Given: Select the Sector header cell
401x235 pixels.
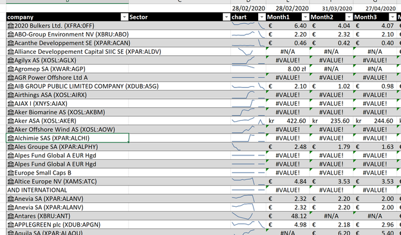Looking at the screenshot, I should click(180, 17).
